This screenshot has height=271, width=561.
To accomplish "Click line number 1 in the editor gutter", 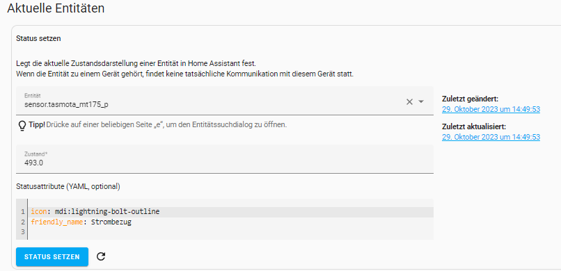I will (23, 212).
